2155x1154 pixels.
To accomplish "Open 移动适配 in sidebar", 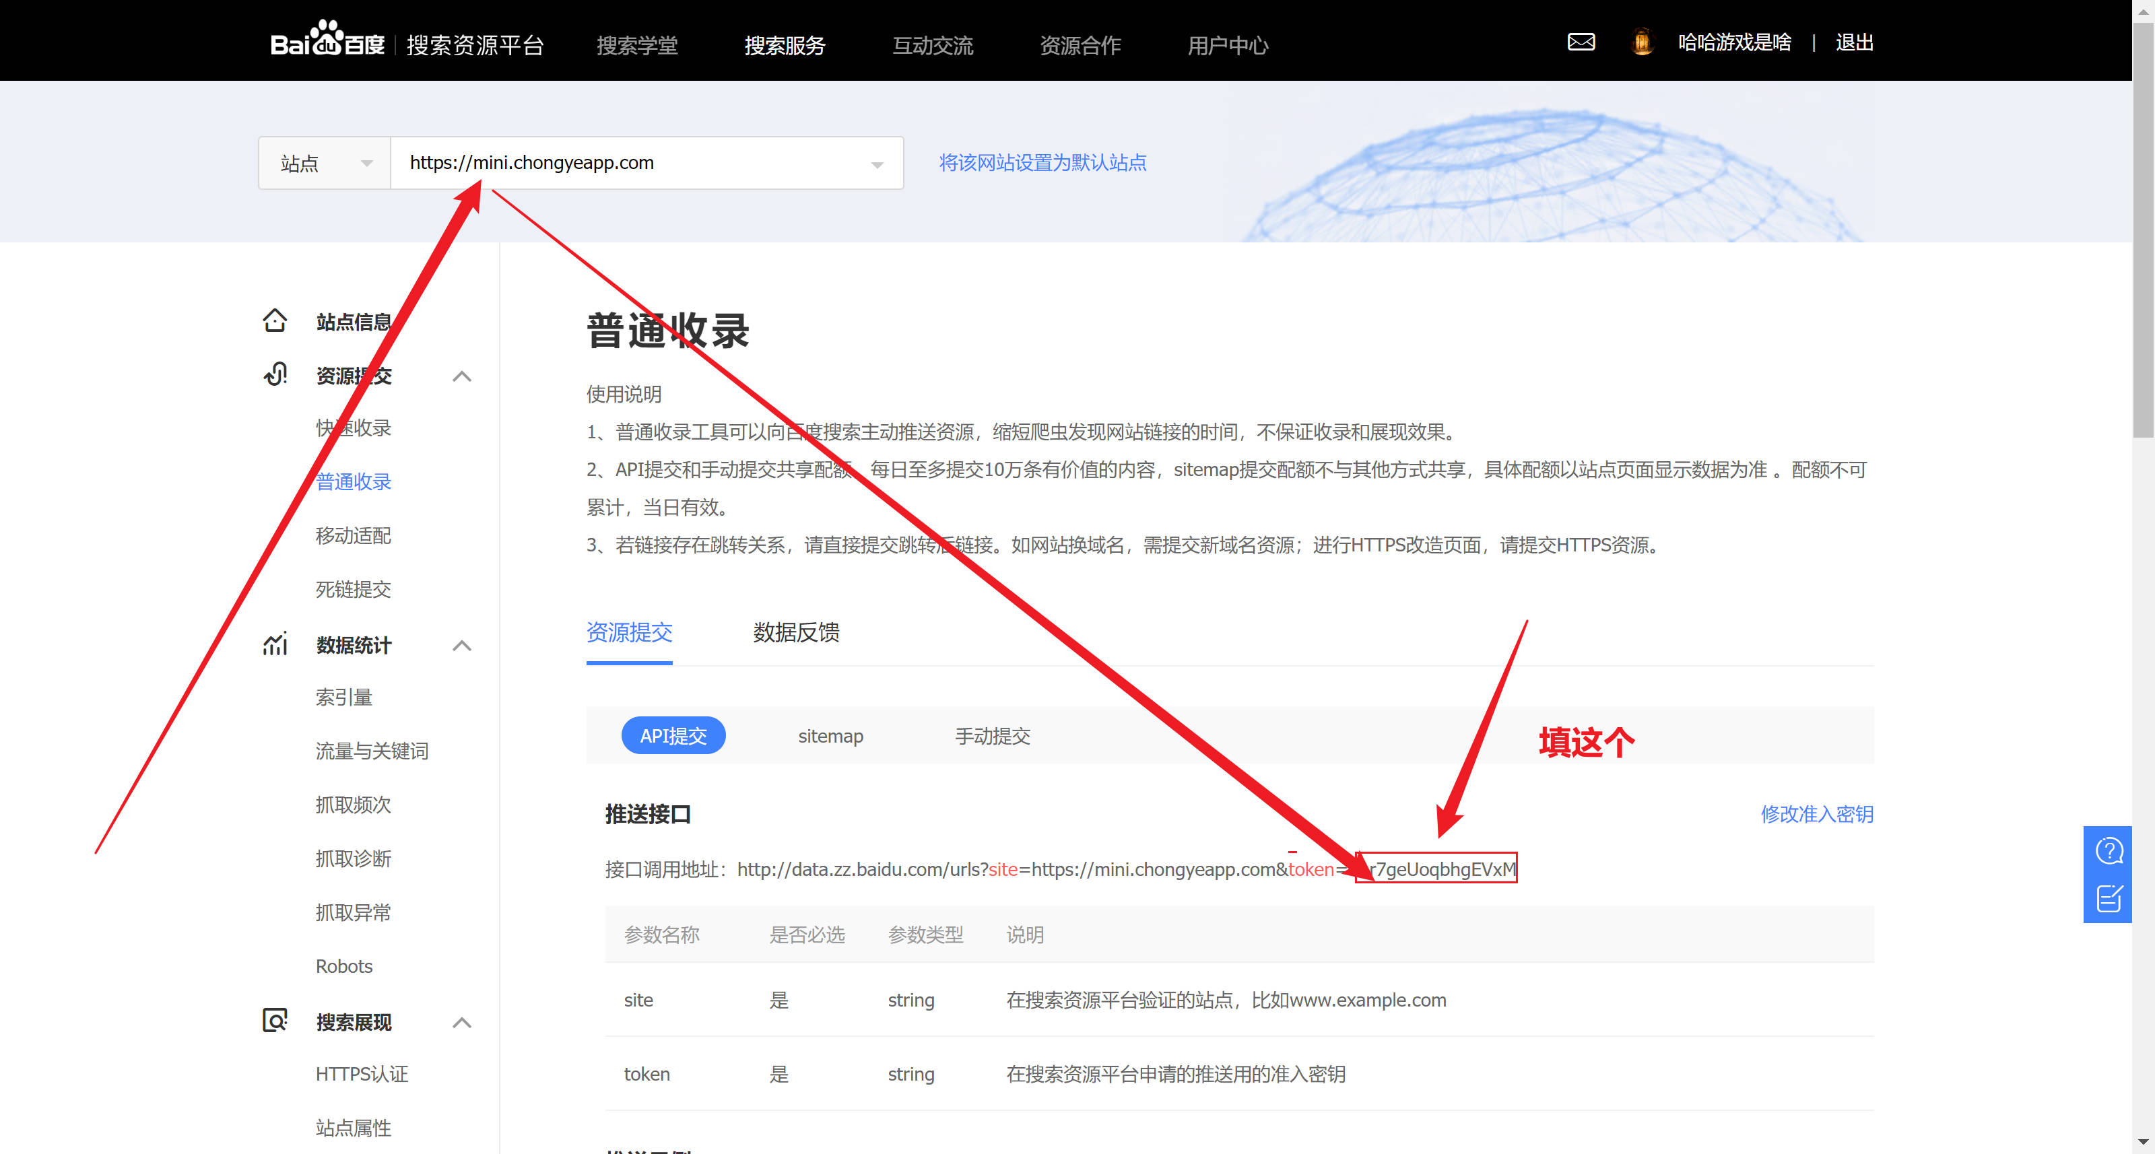I will coord(353,535).
